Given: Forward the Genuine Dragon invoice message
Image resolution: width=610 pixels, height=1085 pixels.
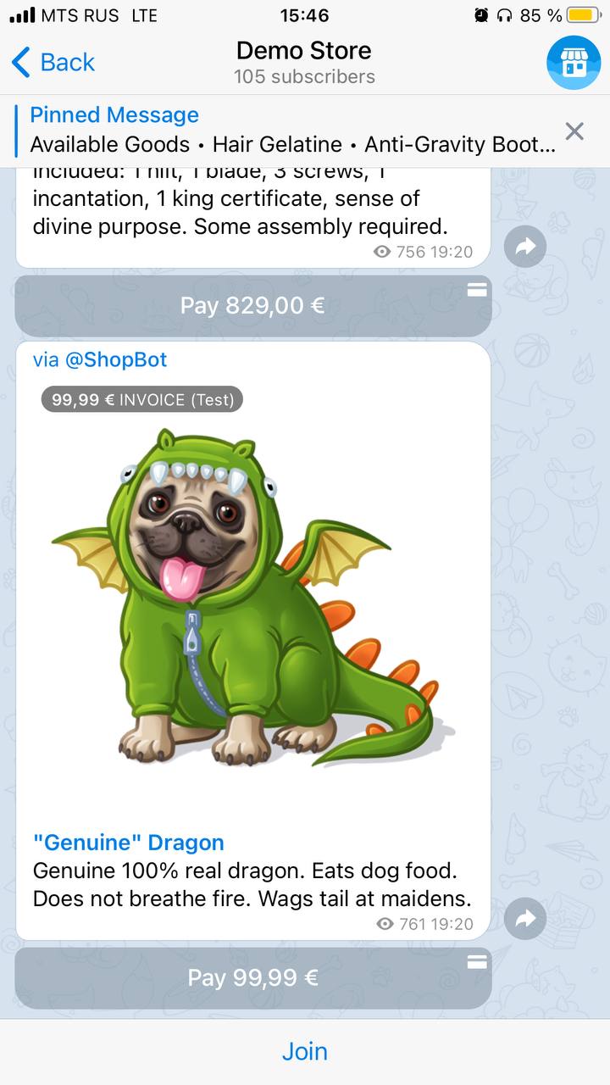Looking at the screenshot, I should pyautogui.click(x=524, y=919).
